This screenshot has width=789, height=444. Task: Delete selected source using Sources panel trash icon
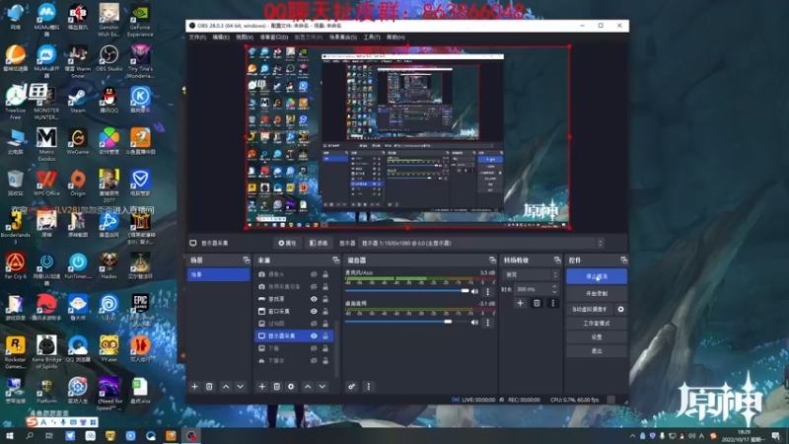(x=277, y=387)
